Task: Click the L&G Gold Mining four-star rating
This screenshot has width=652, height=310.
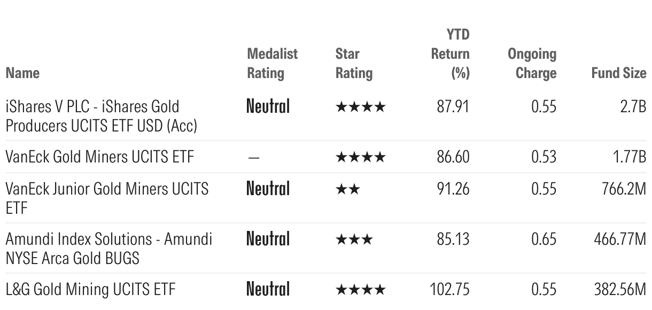Action: click(x=360, y=289)
